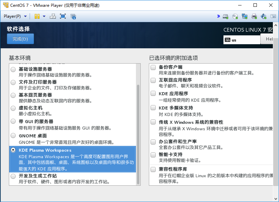This screenshot has height=202, width=279.
Task: Click text '用于软件、硬件、图形或者内容开发的工作站。'
Action: click(64, 182)
